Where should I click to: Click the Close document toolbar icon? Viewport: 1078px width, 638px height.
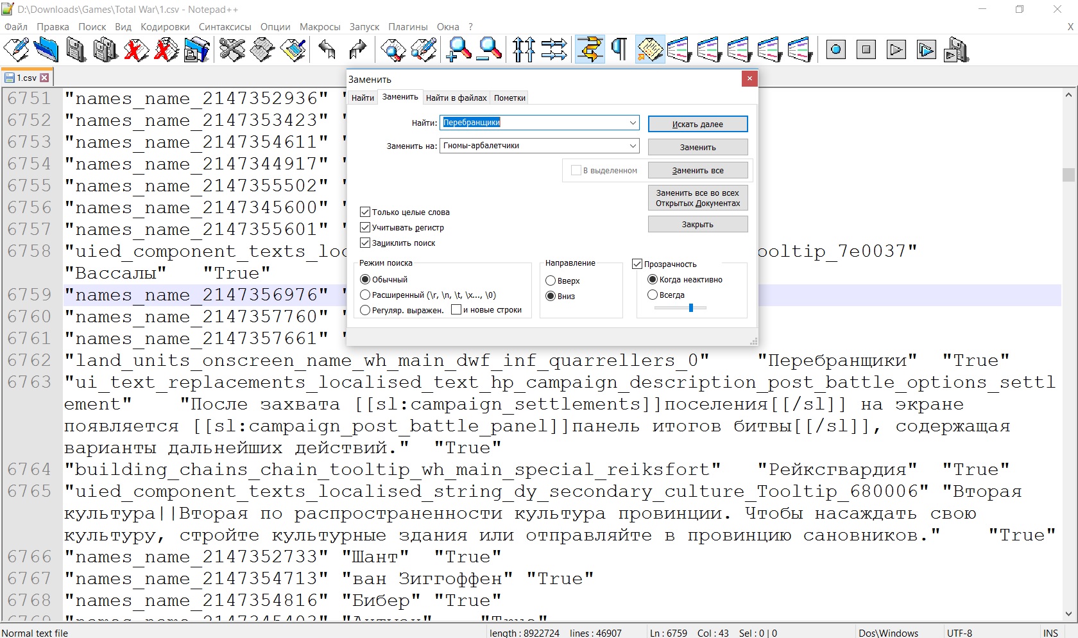tap(136, 49)
